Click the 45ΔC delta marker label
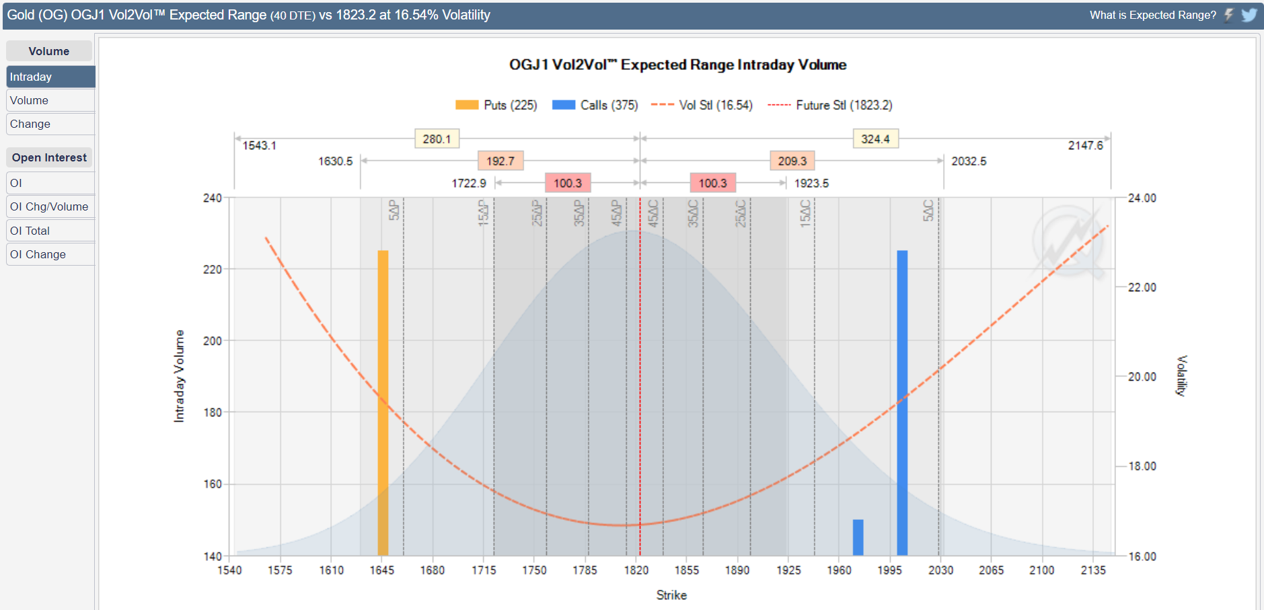The height and width of the screenshot is (610, 1264). pos(653,213)
